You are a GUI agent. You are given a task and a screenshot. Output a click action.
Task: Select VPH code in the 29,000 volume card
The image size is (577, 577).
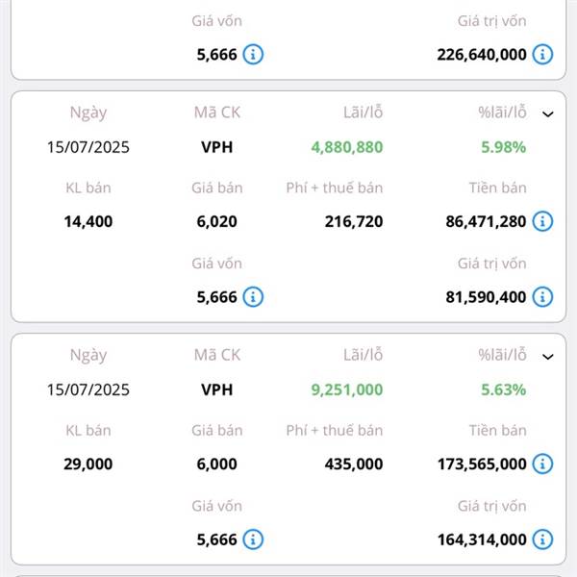(216, 389)
